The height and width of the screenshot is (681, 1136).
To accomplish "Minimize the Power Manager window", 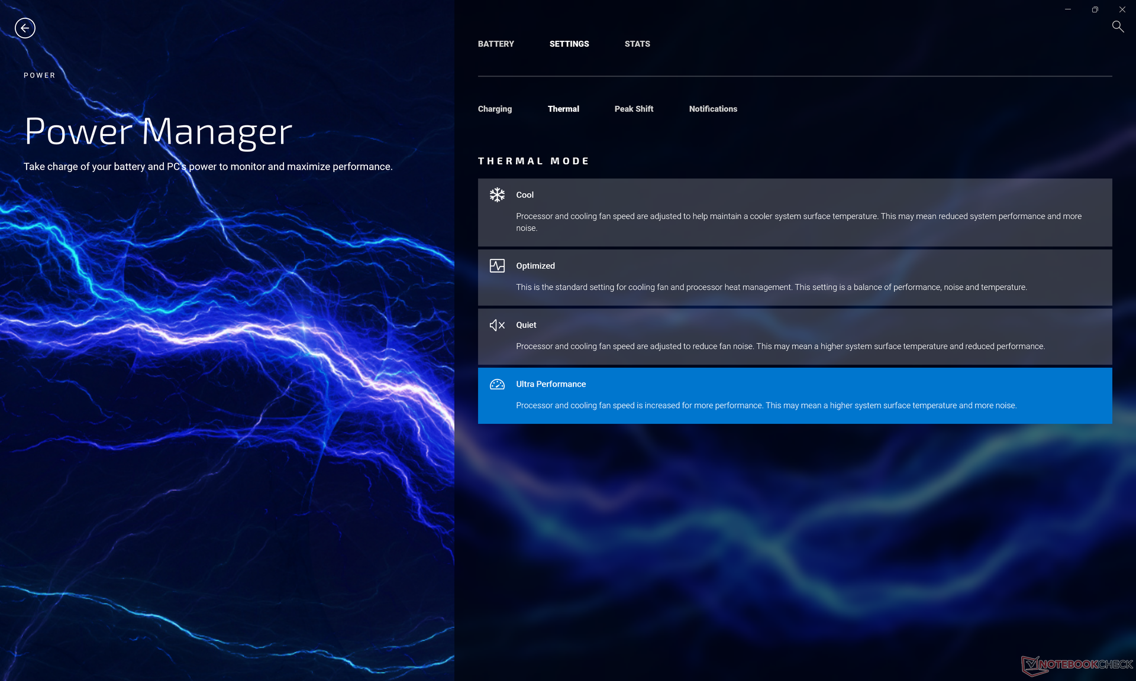I will 1067,9.
